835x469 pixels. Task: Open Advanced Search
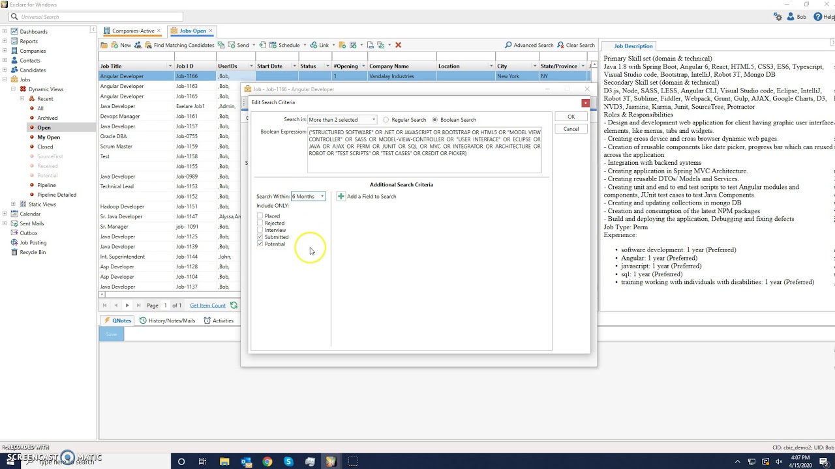click(x=529, y=45)
